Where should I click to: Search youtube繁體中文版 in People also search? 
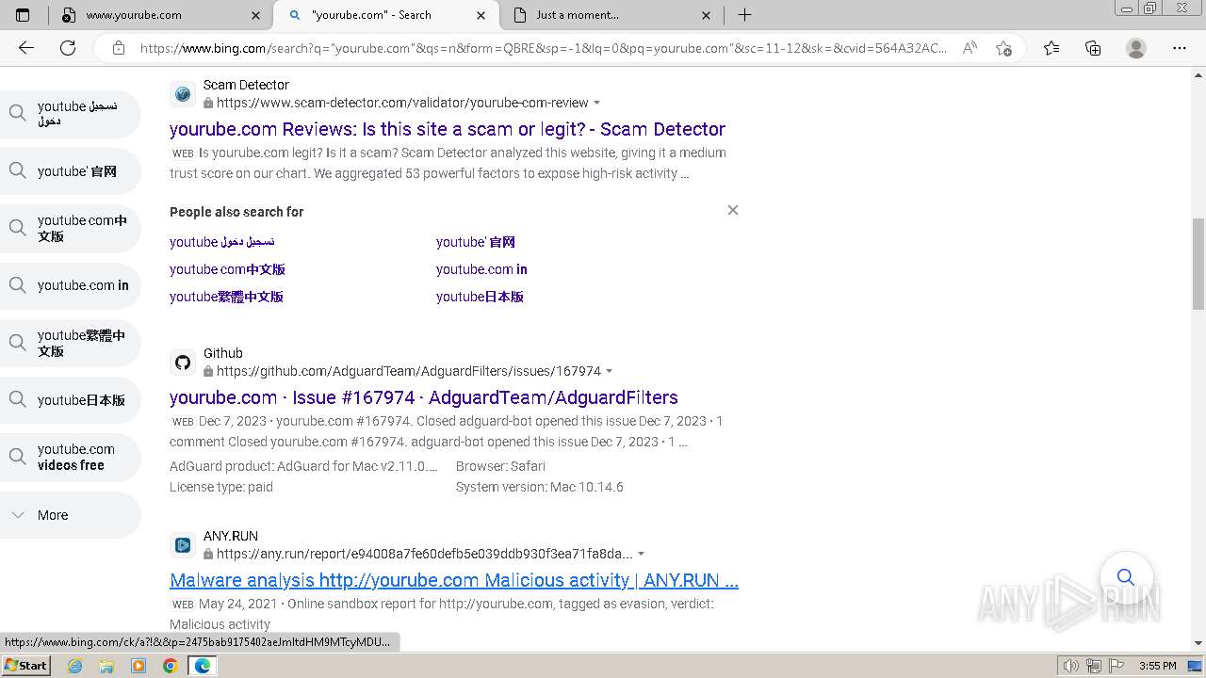pos(226,297)
